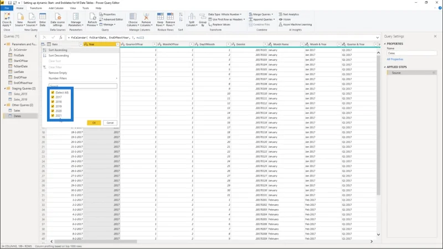Select the Source applied step
The image size is (443, 249).
[412, 73]
